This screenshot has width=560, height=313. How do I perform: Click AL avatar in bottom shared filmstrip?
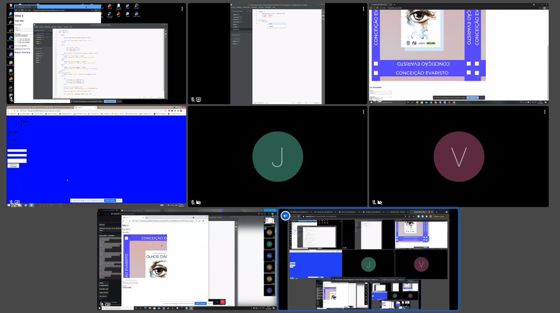point(269,255)
